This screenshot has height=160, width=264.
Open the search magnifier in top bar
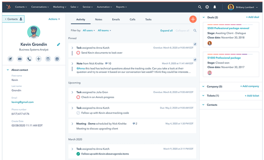click(200, 7)
